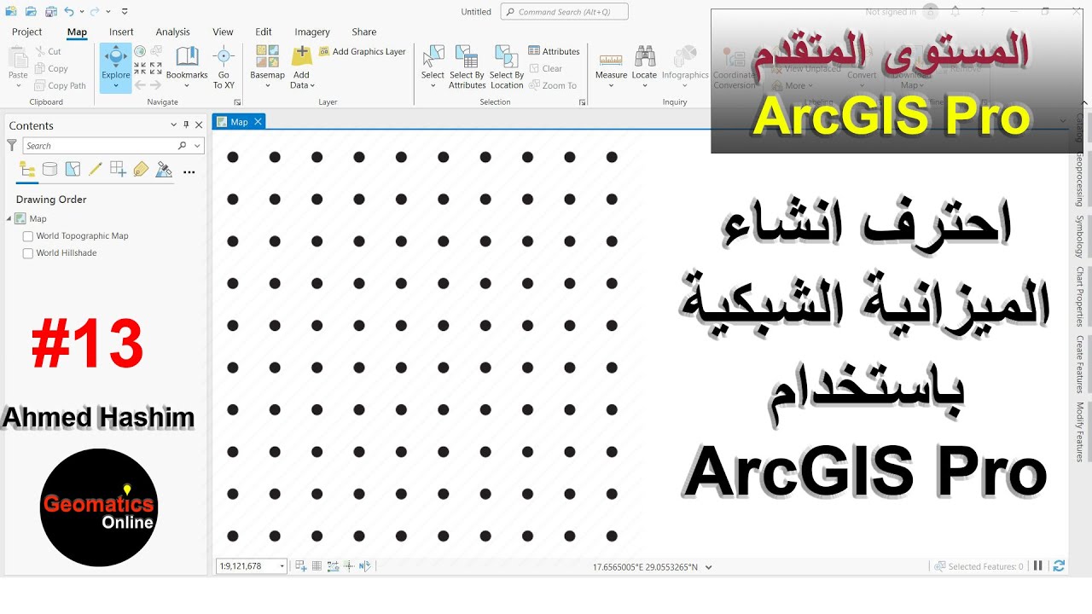Refresh the map view from status bar
Image resolution: width=1092 pixels, height=614 pixels.
tap(1059, 565)
